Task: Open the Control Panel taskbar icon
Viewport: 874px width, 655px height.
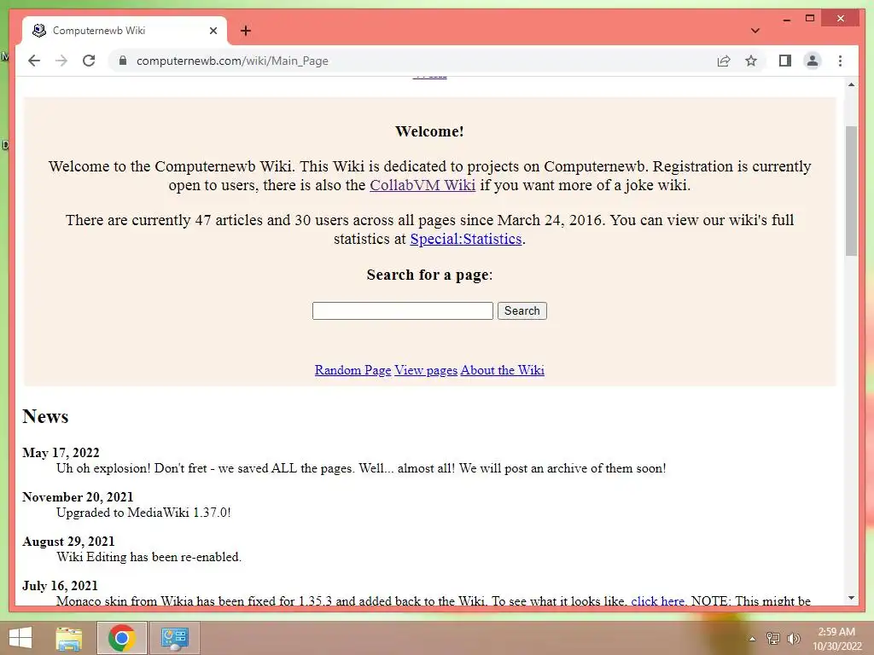Action: (x=175, y=638)
